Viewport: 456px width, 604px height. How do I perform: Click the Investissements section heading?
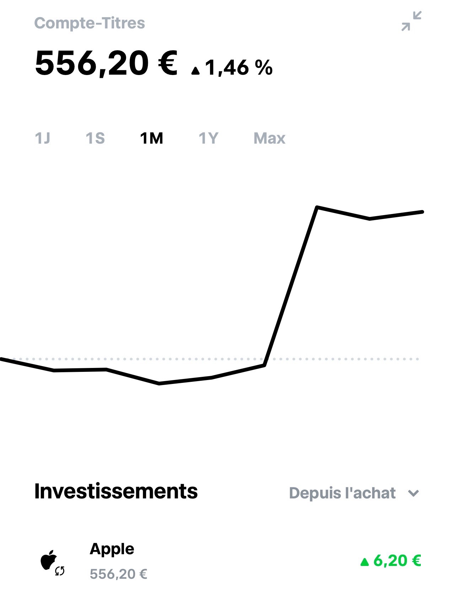click(116, 491)
